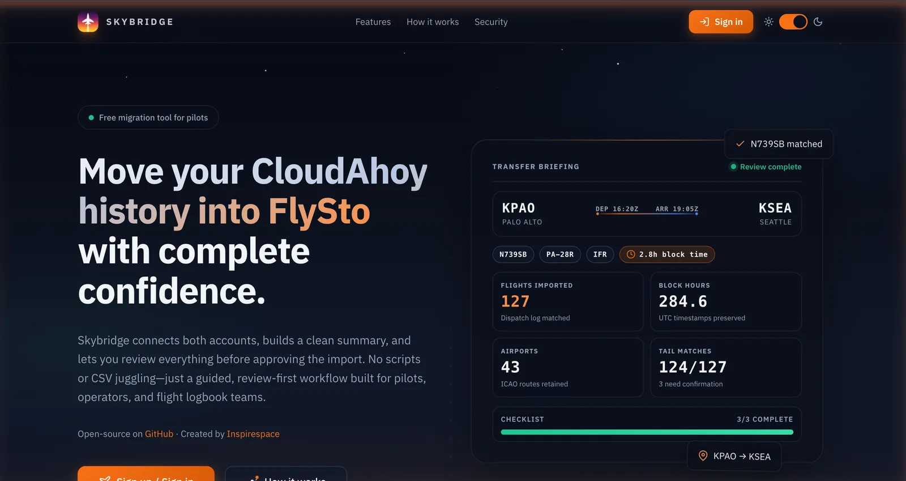Click the route timeline line between DEP and ARR

(647, 214)
